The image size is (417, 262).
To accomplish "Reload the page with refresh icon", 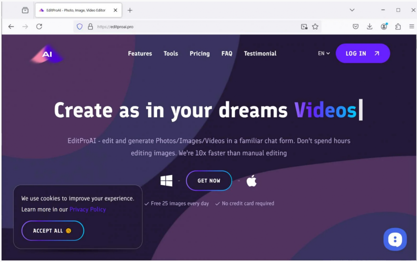I will [x=39, y=26].
